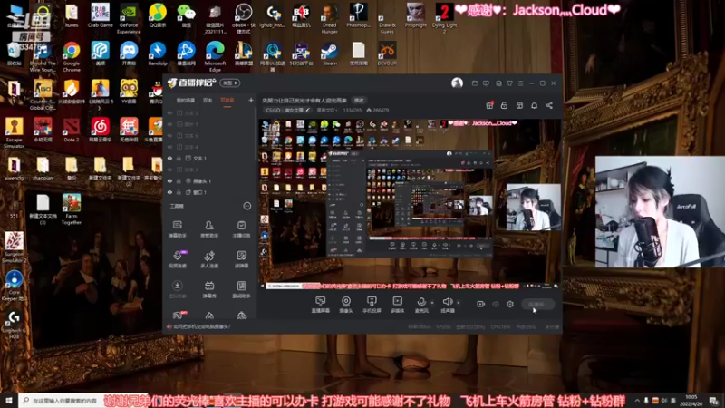
Task: Switch to the first scene tab 我的场景
Action: pyautogui.click(x=186, y=100)
